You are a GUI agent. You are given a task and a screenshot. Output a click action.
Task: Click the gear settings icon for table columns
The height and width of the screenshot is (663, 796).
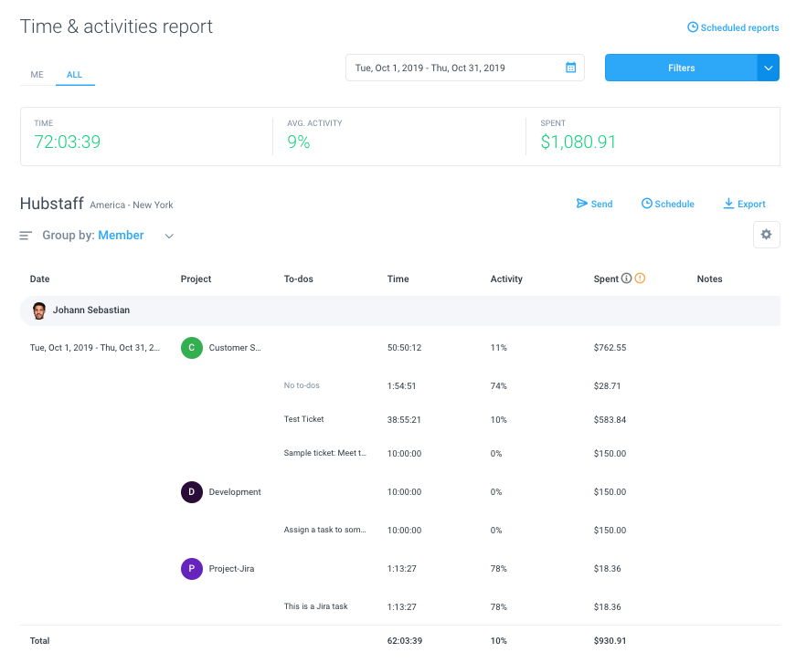tap(766, 235)
